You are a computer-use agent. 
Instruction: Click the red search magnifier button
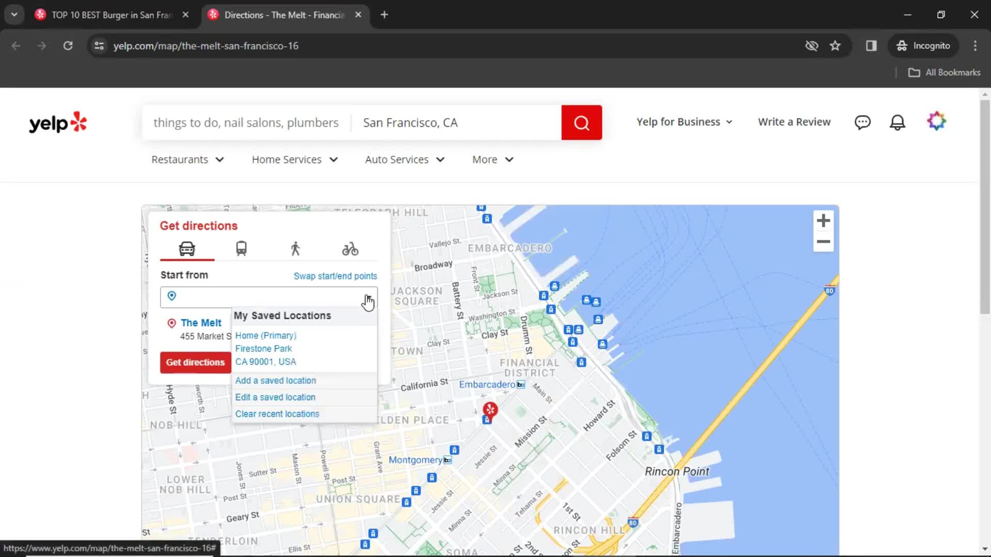[x=582, y=123]
